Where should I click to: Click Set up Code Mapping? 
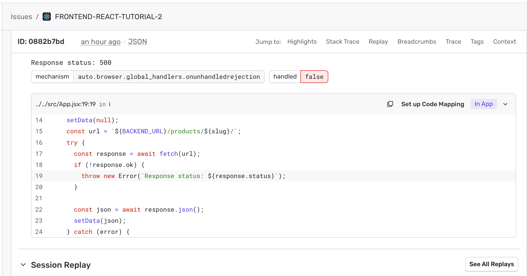[433, 104]
